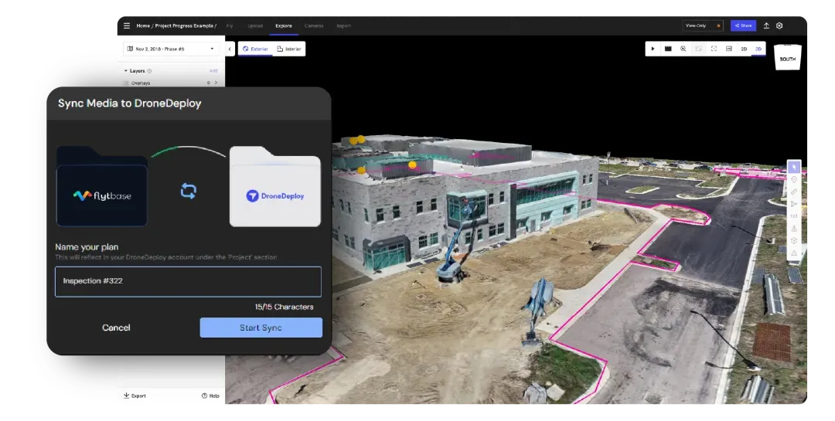Click Add next to Layers
Image resolution: width=835 pixels, height=421 pixels.
click(213, 71)
